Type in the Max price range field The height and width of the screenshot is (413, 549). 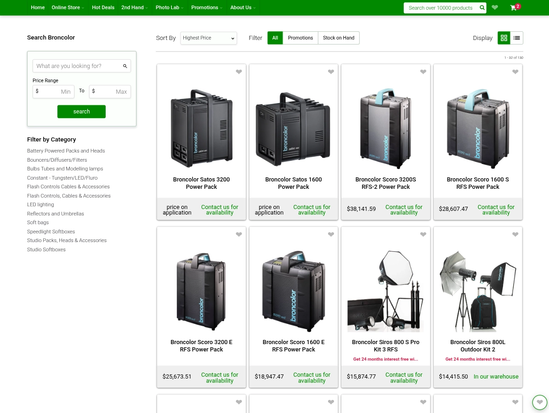pos(110,91)
